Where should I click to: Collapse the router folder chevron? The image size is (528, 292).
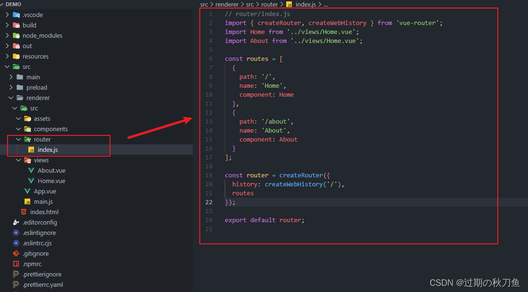tap(18, 140)
